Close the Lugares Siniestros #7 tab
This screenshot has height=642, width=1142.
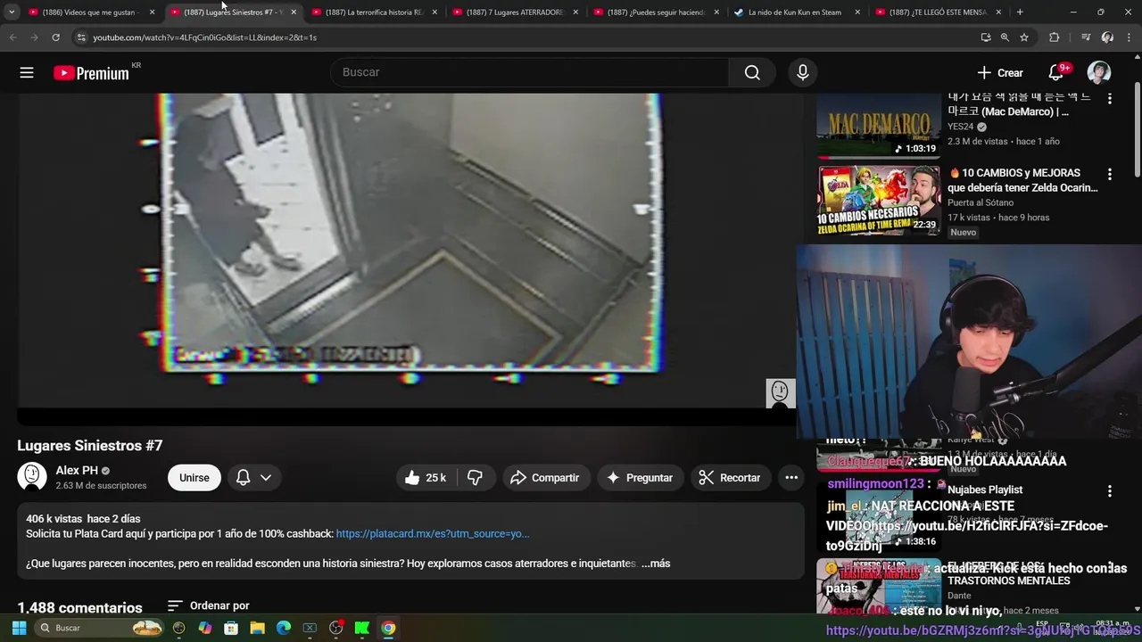click(294, 12)
